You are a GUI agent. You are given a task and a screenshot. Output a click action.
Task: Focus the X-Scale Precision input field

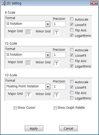coord(59,24)
